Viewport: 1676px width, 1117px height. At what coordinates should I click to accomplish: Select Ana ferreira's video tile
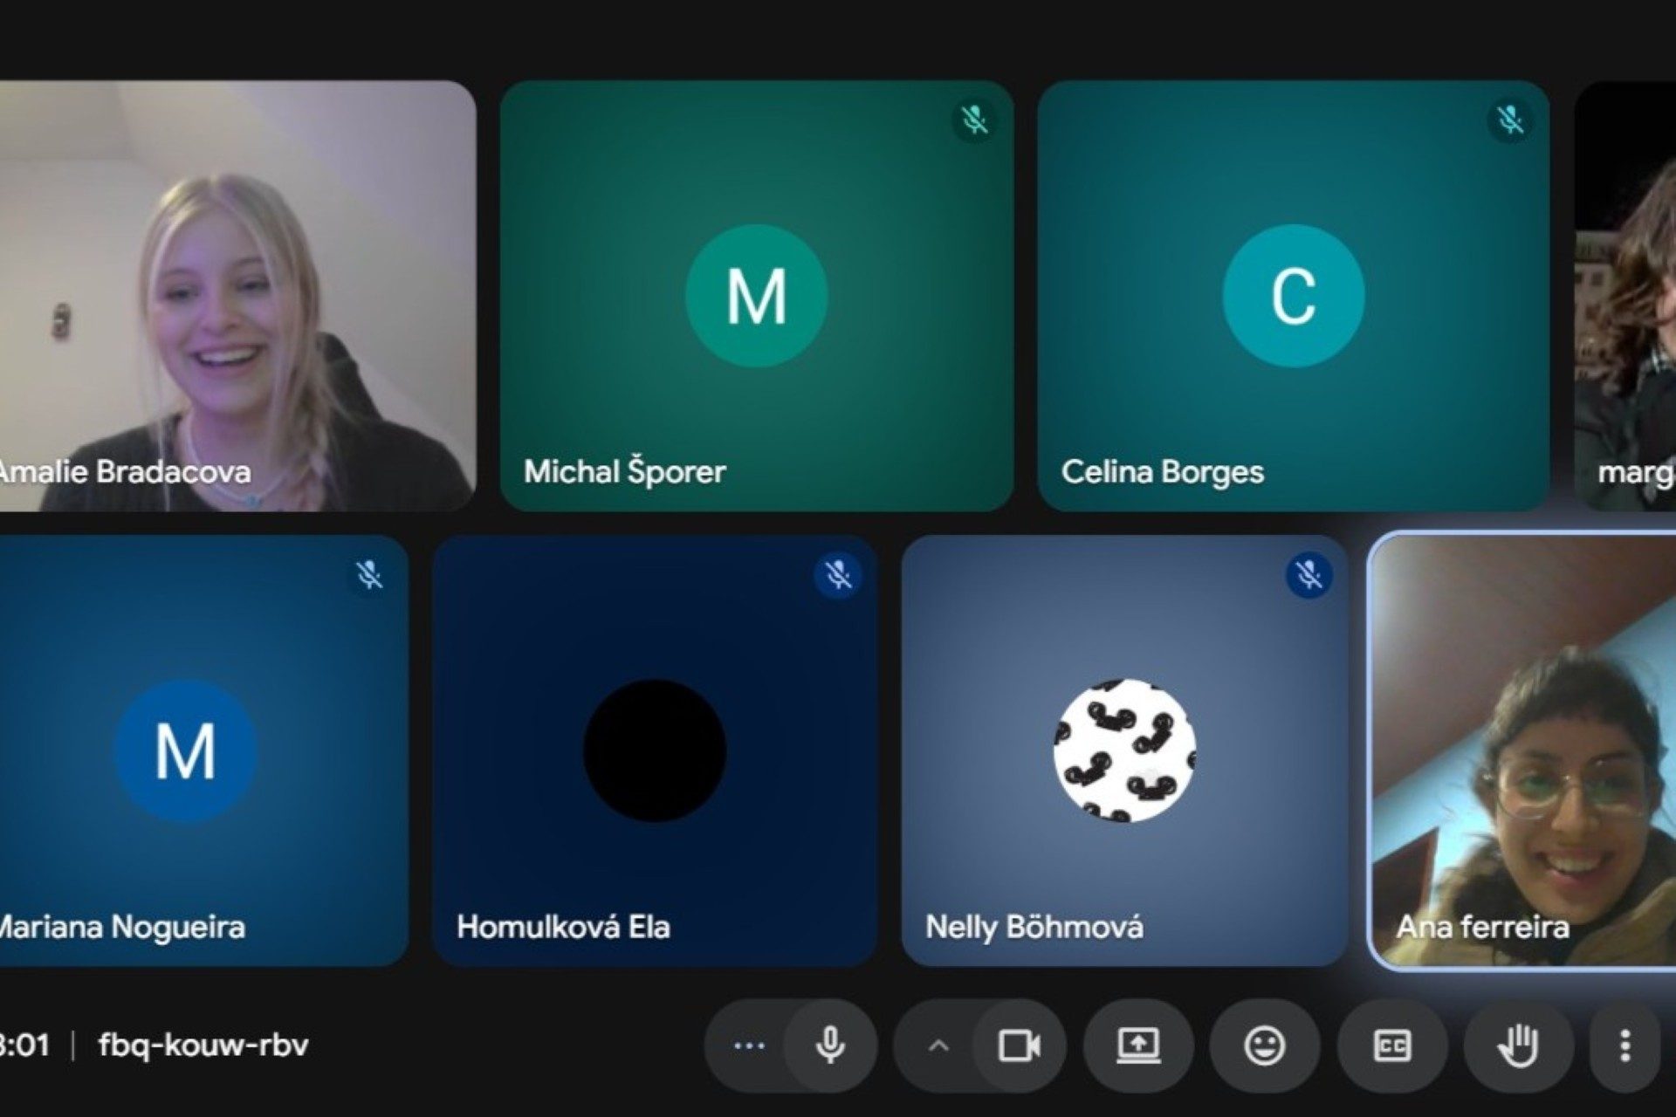(1523, 750)
